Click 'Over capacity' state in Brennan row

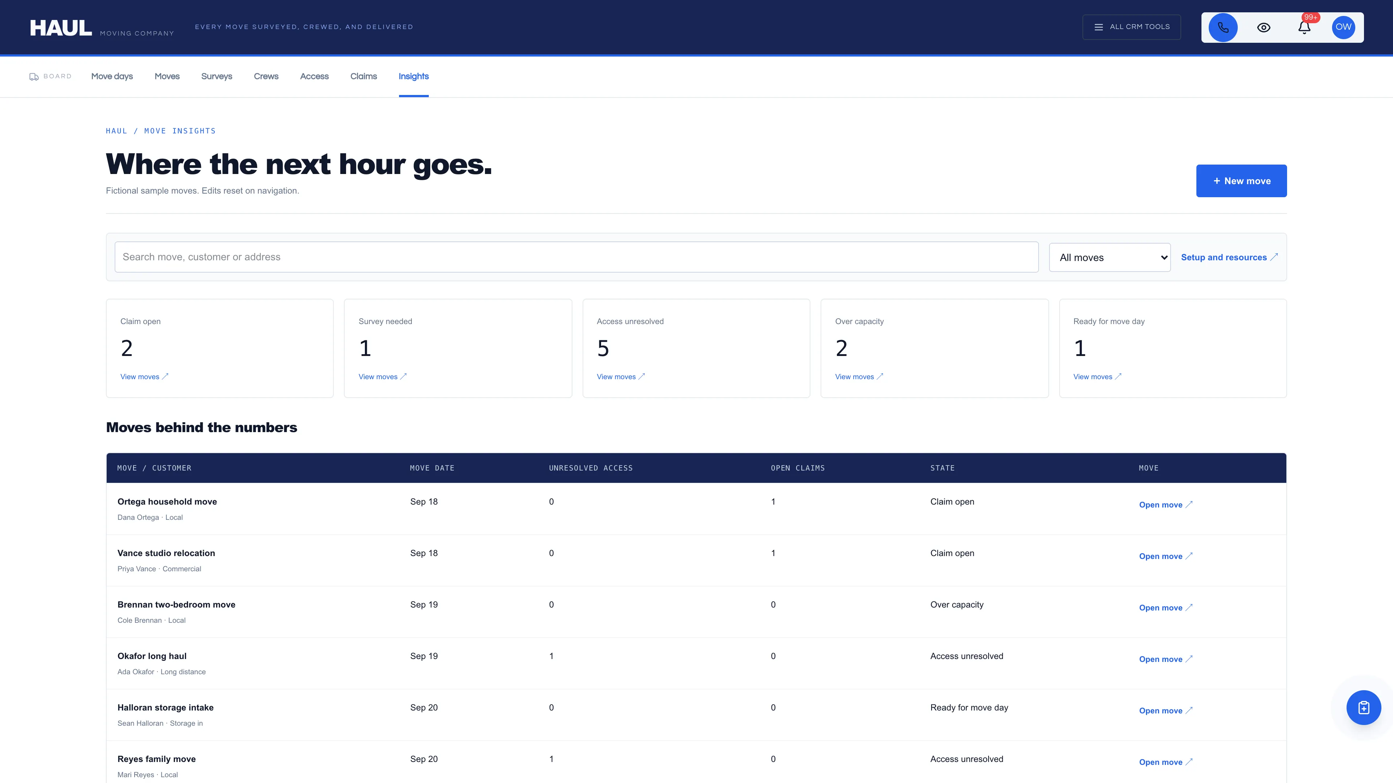tap(957, 605)
